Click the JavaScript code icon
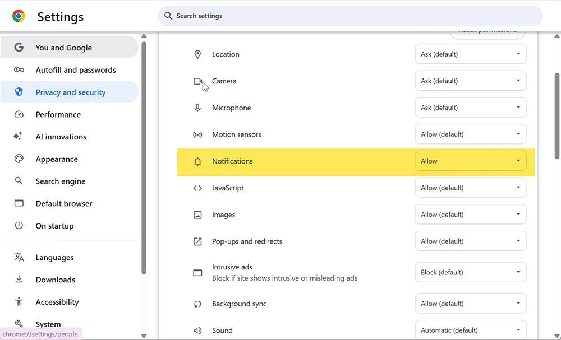Image resolution: width=561 pixels, height=340 pixels. point(197,188)
